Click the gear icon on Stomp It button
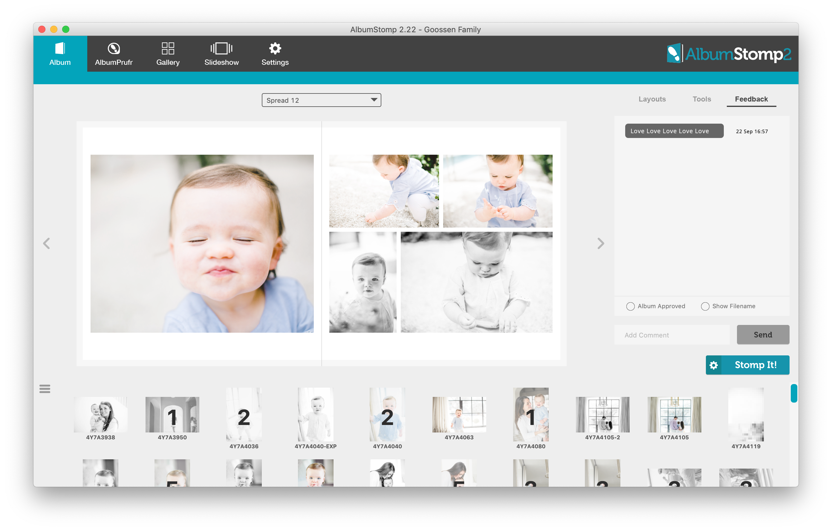Screen dimensions: 832x531 coord(714,365)
